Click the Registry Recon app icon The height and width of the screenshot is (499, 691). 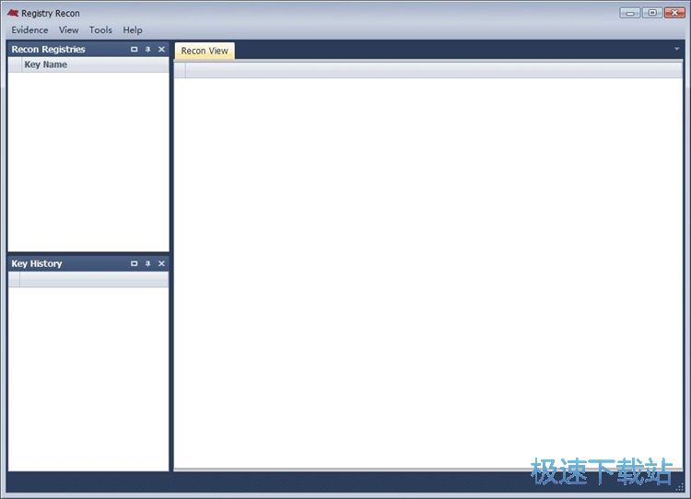coord(13,13)
